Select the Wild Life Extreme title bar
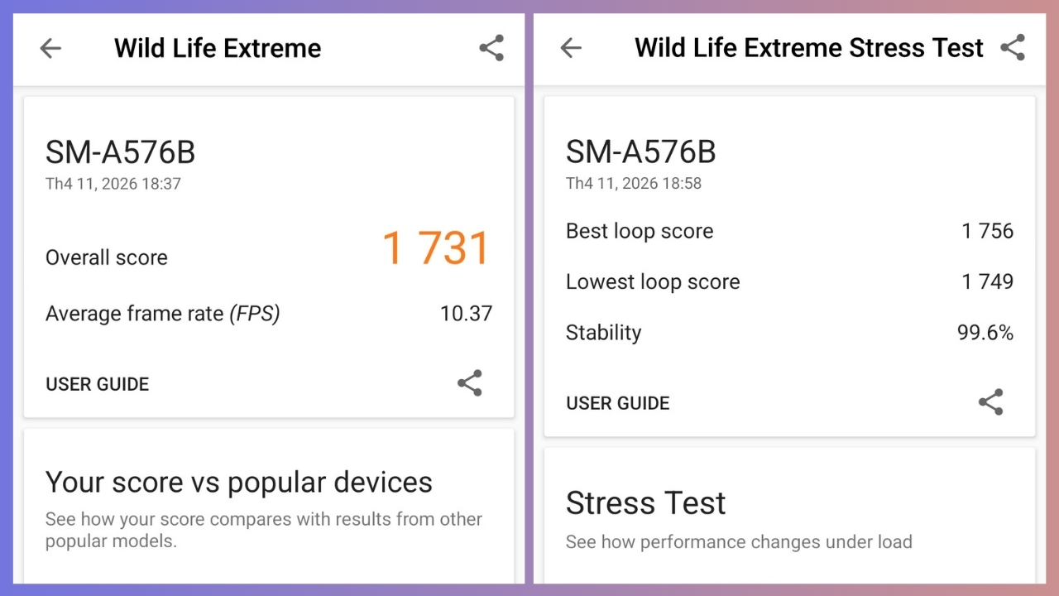This screenshot has height=596, width=1059. point(218,48)
